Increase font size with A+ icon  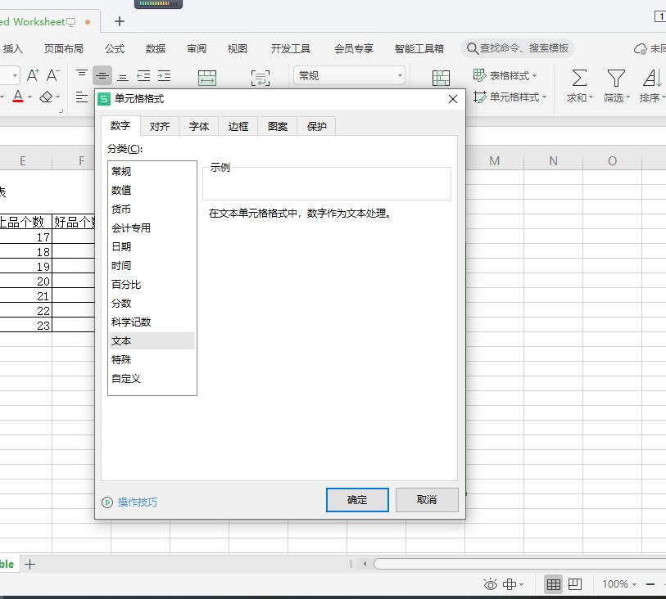[33, 75]
